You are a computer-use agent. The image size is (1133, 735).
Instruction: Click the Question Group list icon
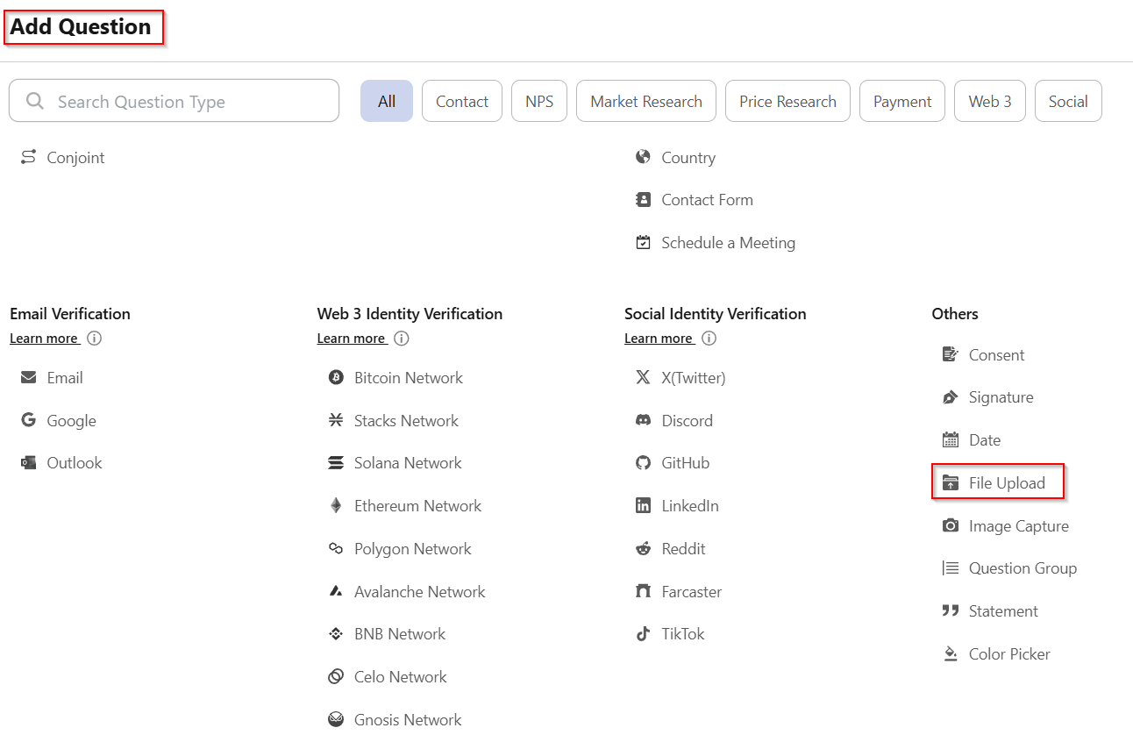coord(951,567)
